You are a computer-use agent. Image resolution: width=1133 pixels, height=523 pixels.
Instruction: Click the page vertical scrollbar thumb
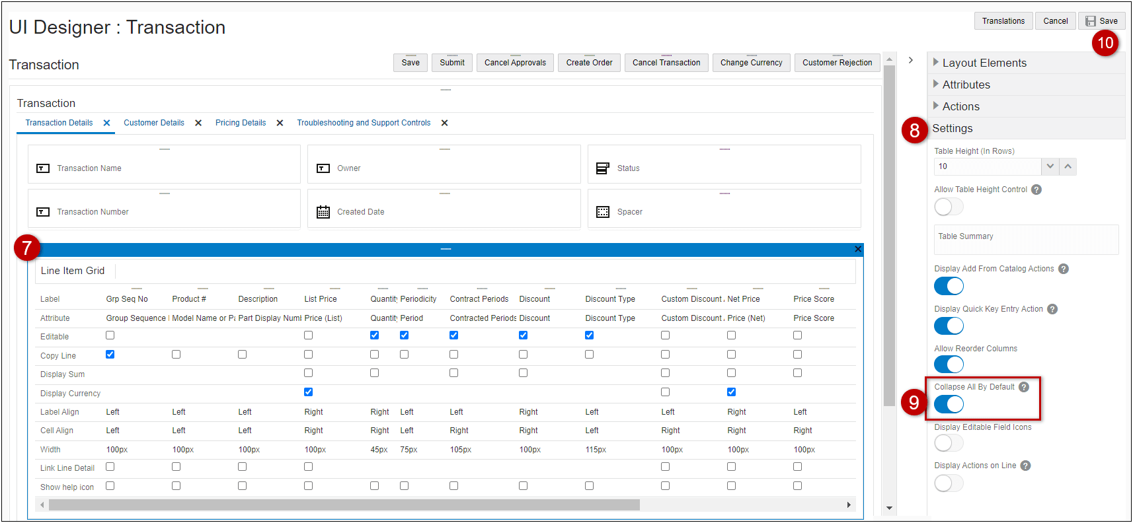(x=890, y=236)
